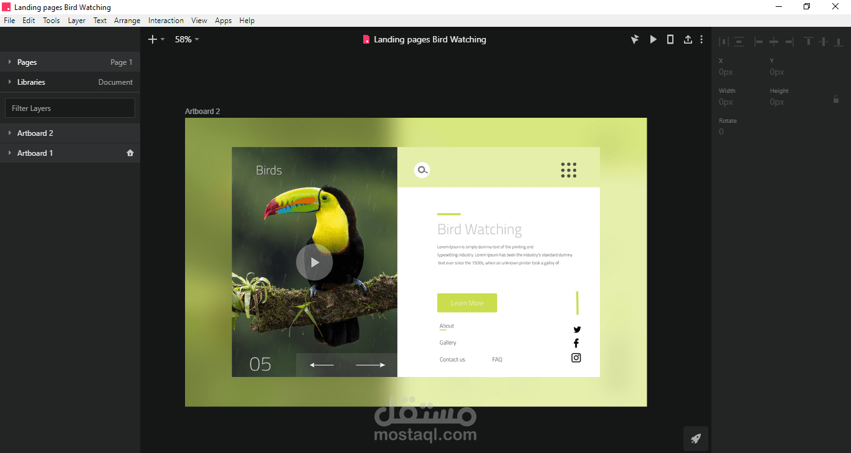Image resolution: width=851 pixels, height=453 pixels.
Task: Expand the Pages section arrow
Action: pyautogui.click(x=10, y=62)
